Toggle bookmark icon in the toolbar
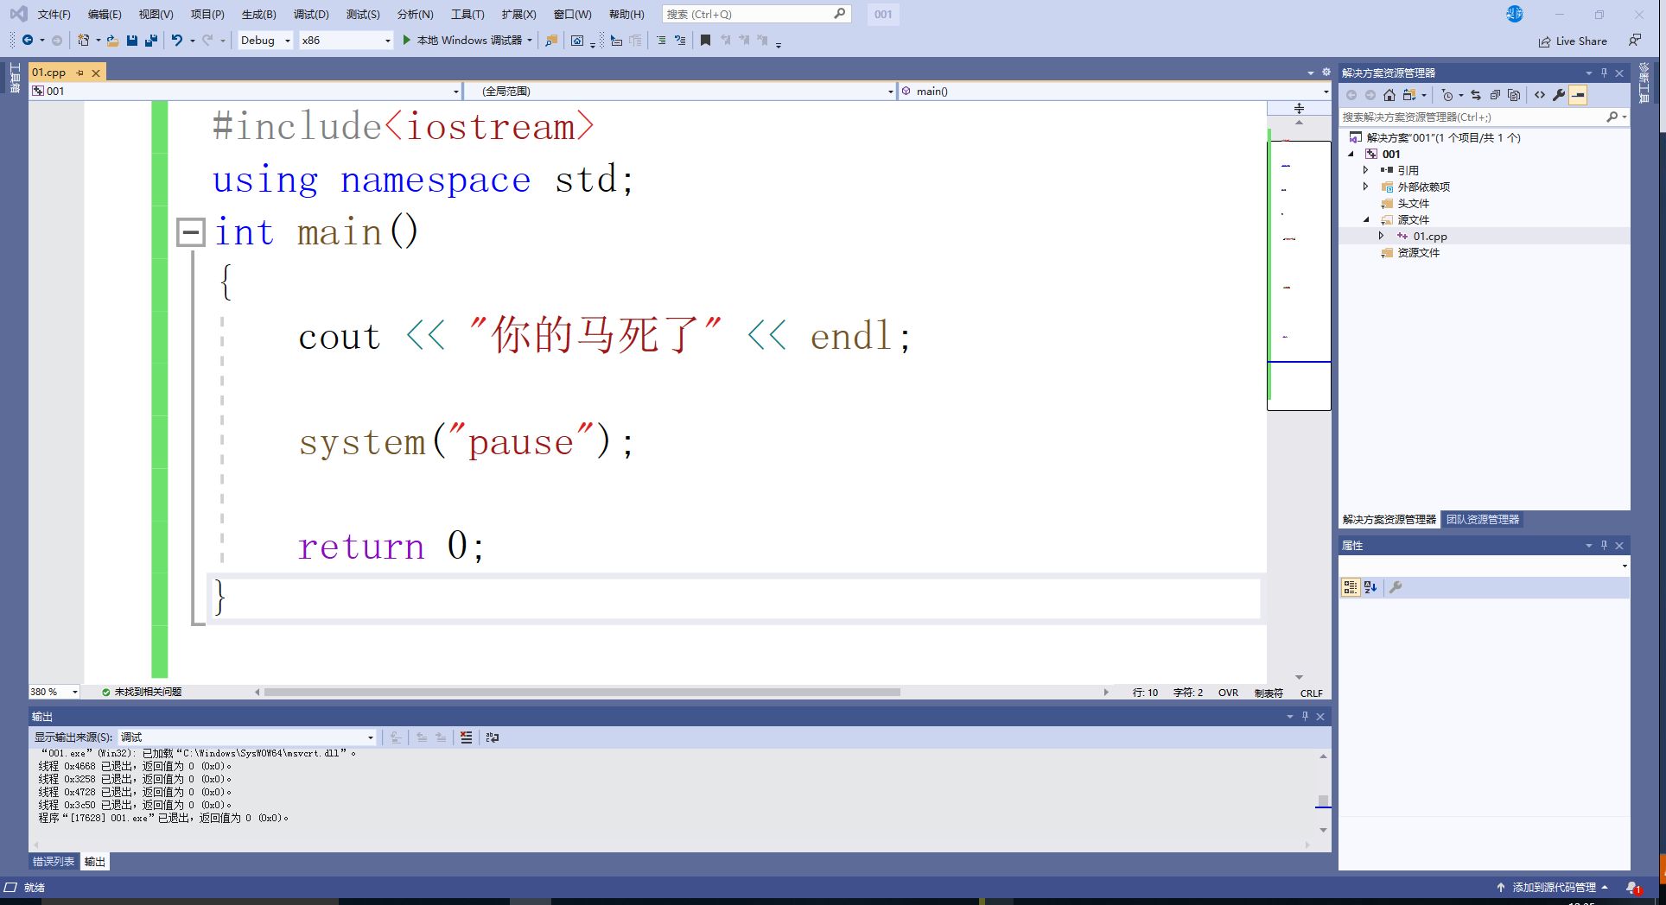This screenshot has height=905, width=1666. pos(705,41)
